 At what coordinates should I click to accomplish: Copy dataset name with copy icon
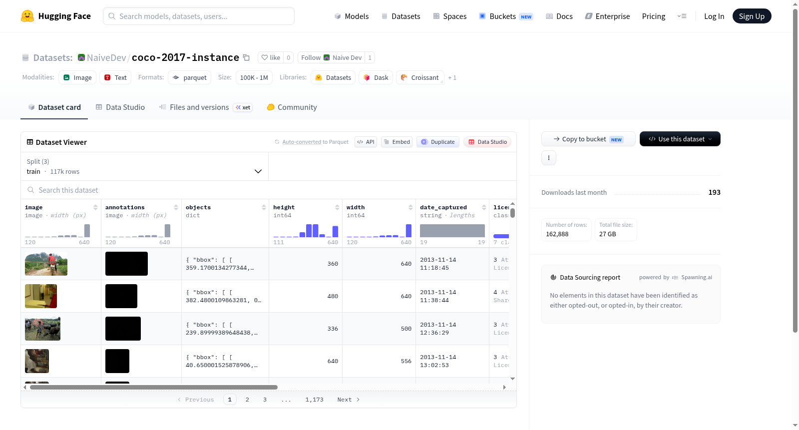246,57
